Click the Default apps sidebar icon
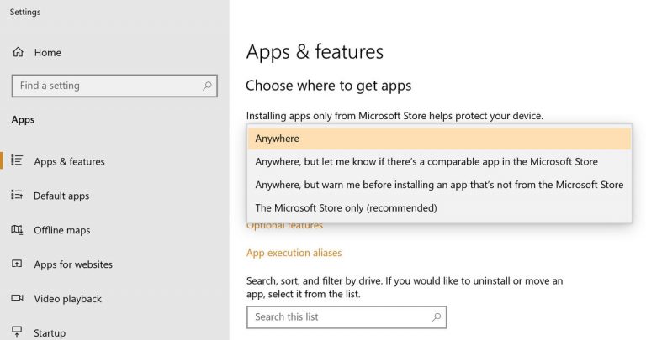 pyautogui.click(x=17, y=195)
